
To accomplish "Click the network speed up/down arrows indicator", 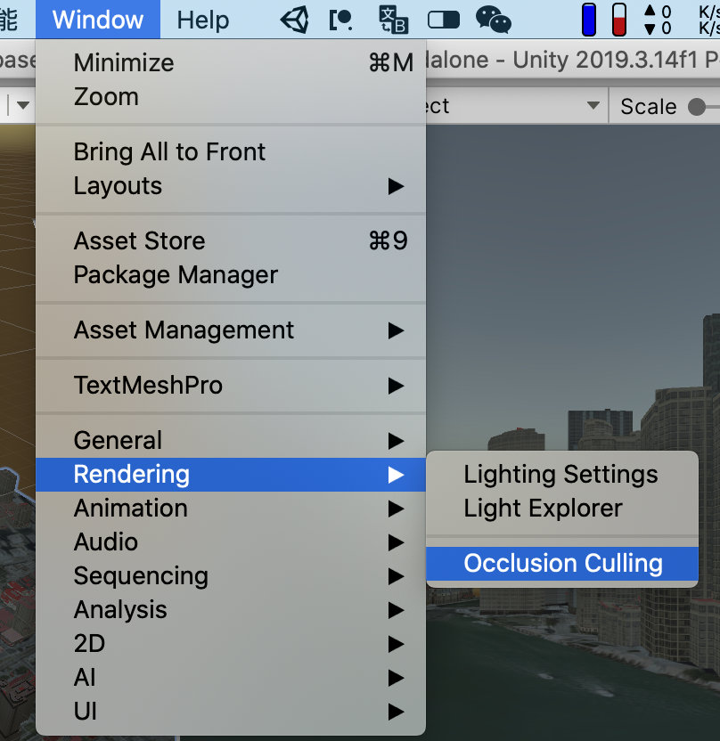I will (x=658, y=20).
